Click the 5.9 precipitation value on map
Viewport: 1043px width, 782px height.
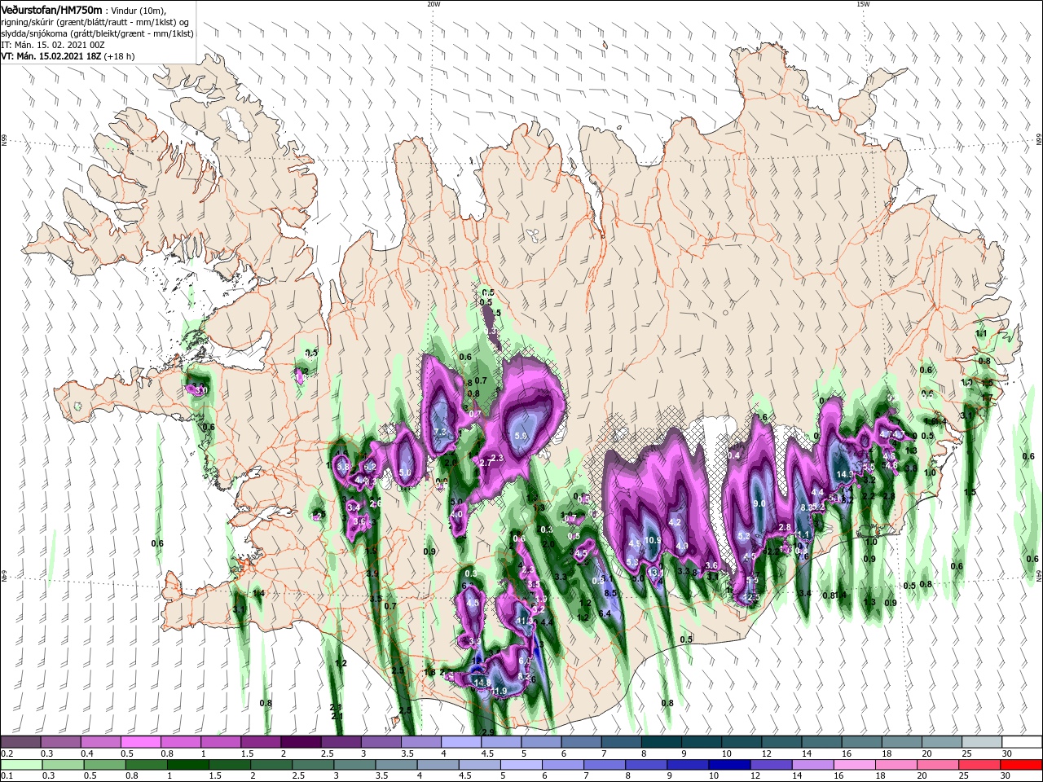tap(521, 437)
